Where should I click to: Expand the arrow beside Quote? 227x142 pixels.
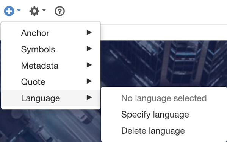click(x=89, y=81)
